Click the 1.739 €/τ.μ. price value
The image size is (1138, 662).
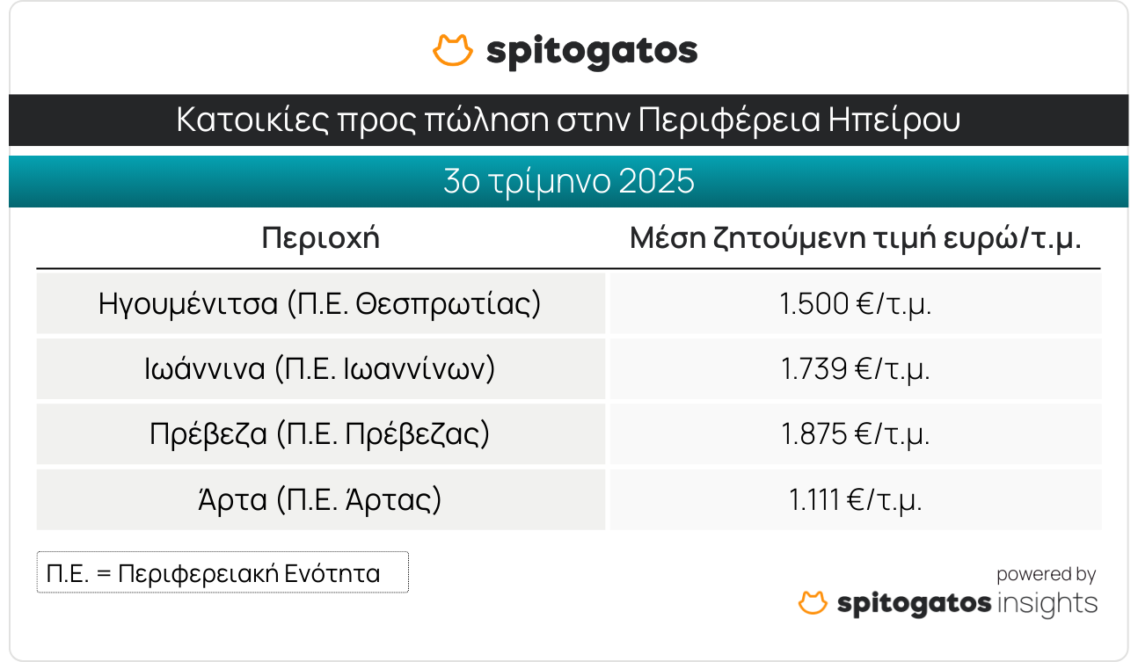[855, 369]
